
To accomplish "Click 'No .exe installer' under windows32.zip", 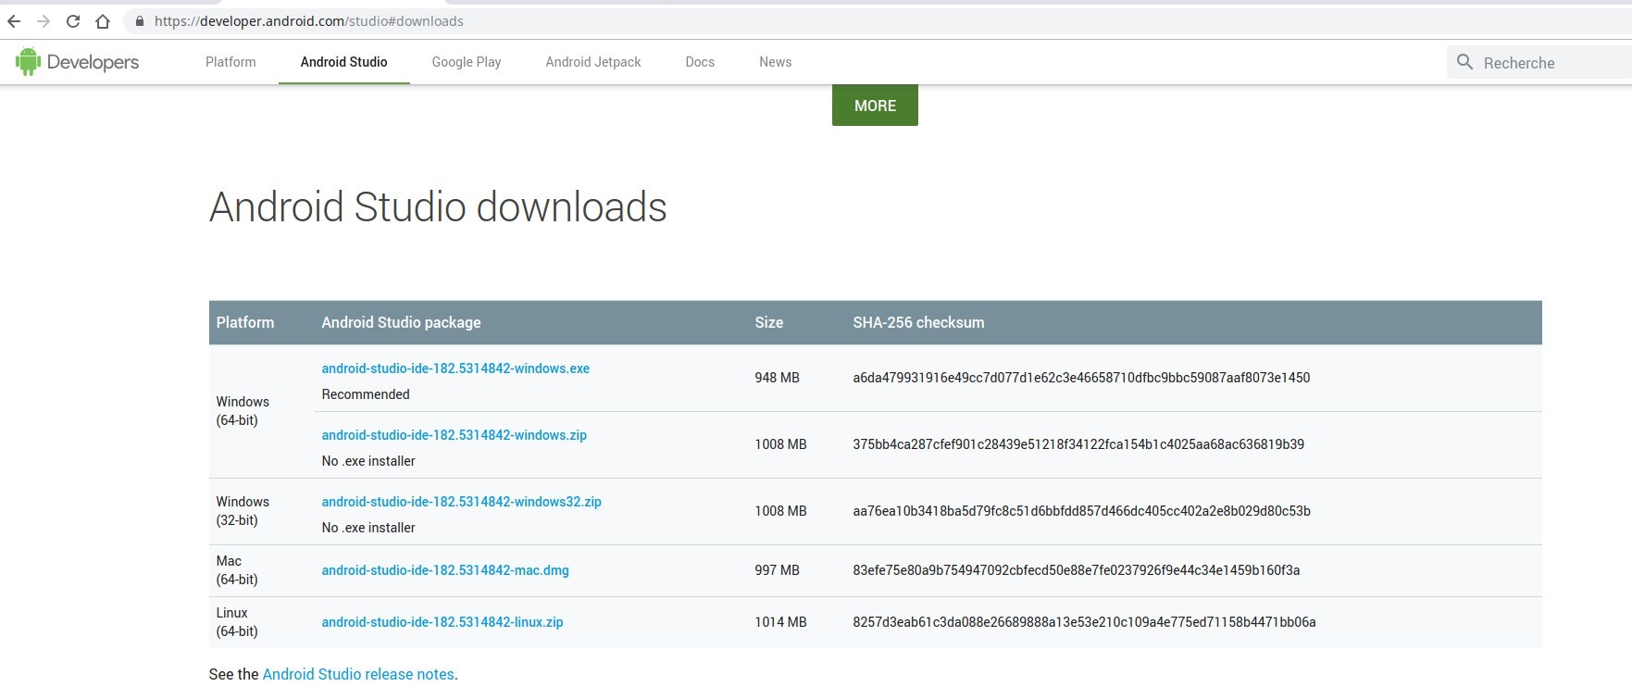I will [x=368, y=528].
